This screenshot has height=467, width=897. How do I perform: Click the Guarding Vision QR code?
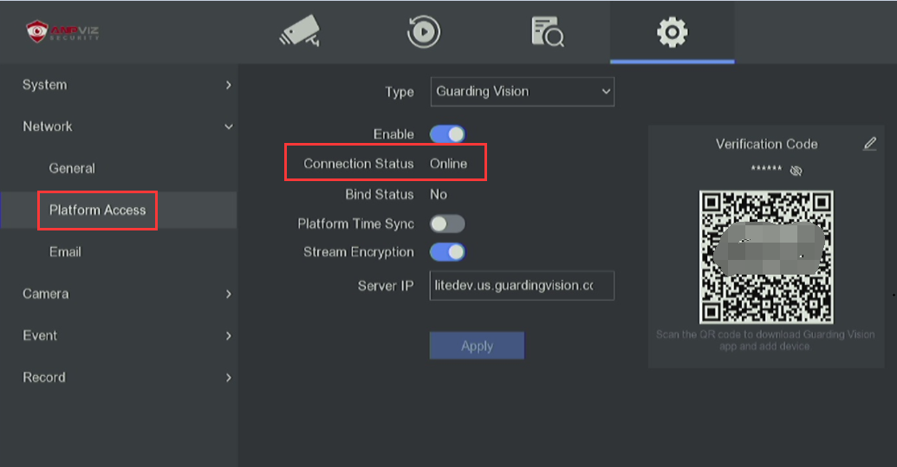766,257
